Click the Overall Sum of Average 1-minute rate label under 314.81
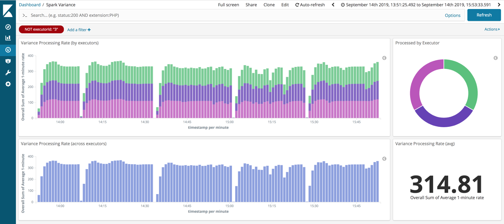 pyautogui.click(x=447, y=198)
